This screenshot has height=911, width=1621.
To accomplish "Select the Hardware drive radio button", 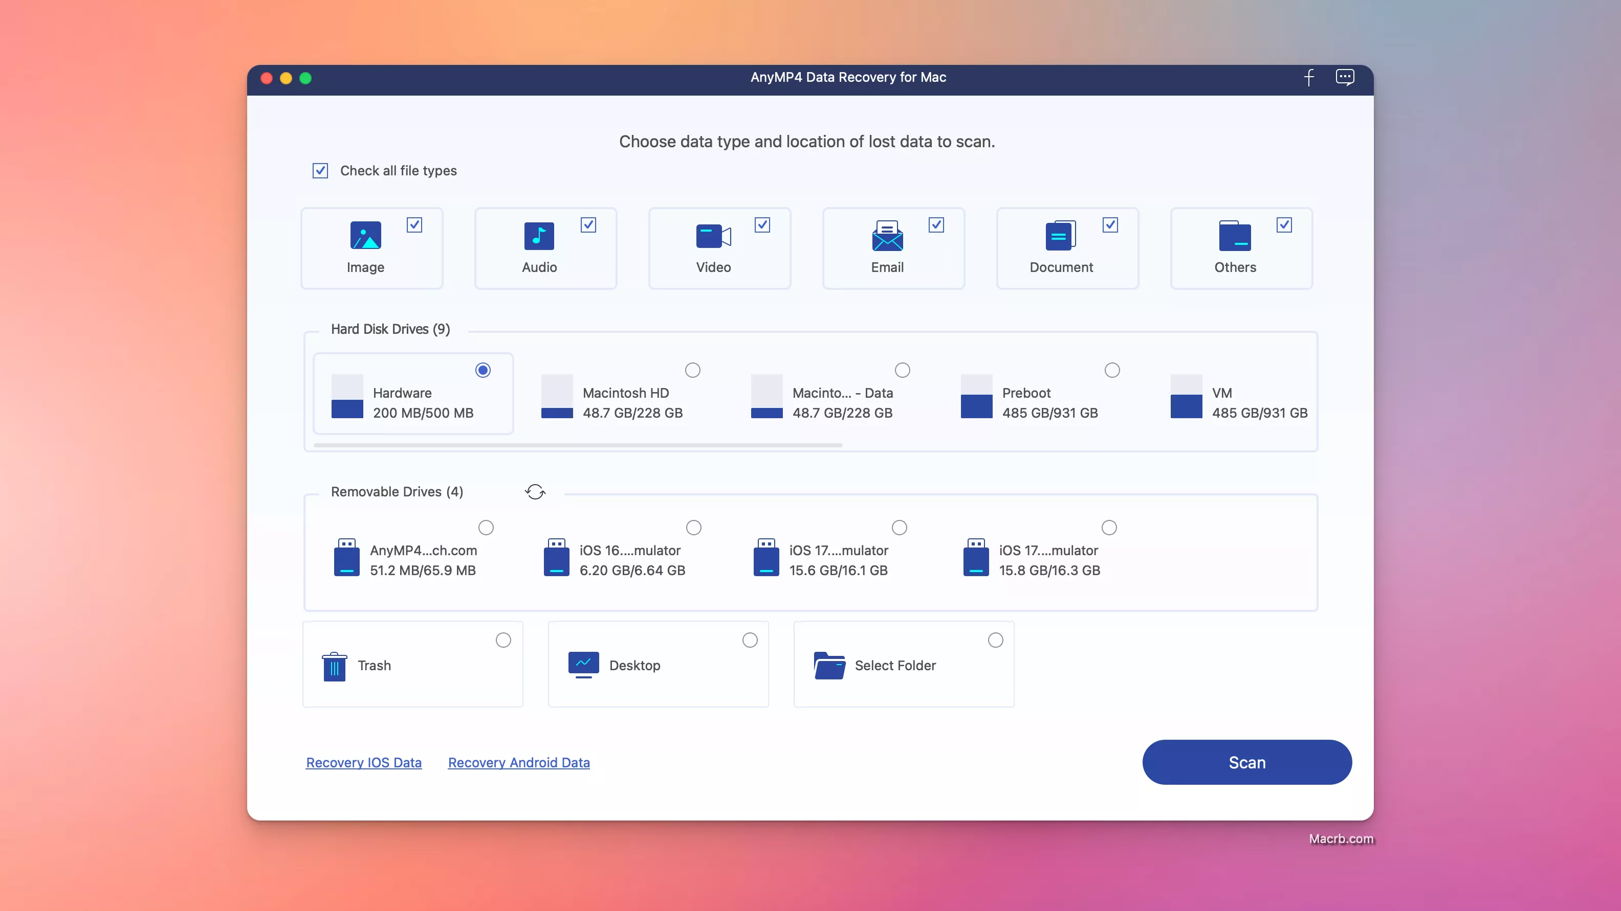I will (x=483, y=370).
